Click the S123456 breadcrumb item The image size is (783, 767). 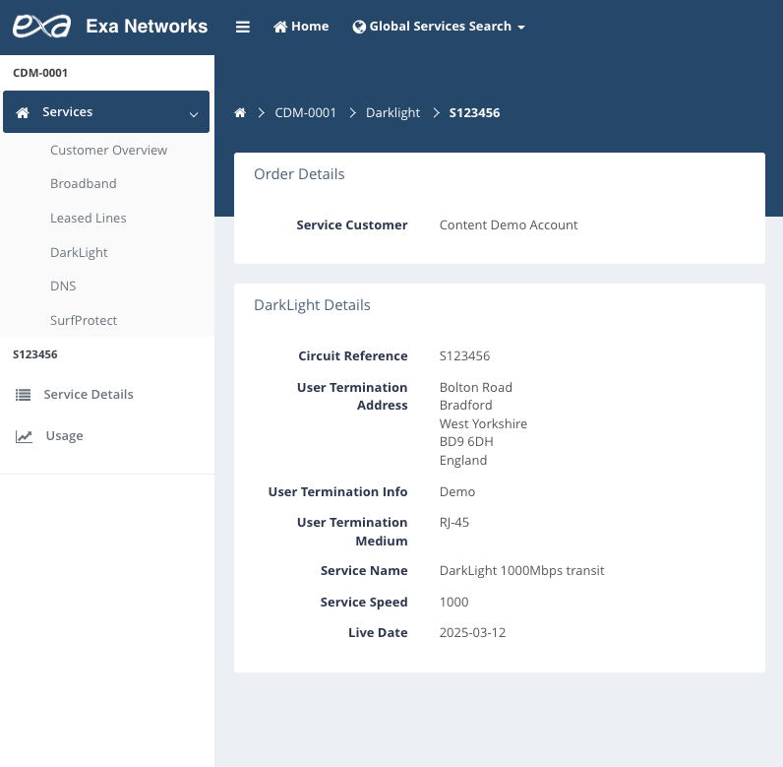[474, 113]
